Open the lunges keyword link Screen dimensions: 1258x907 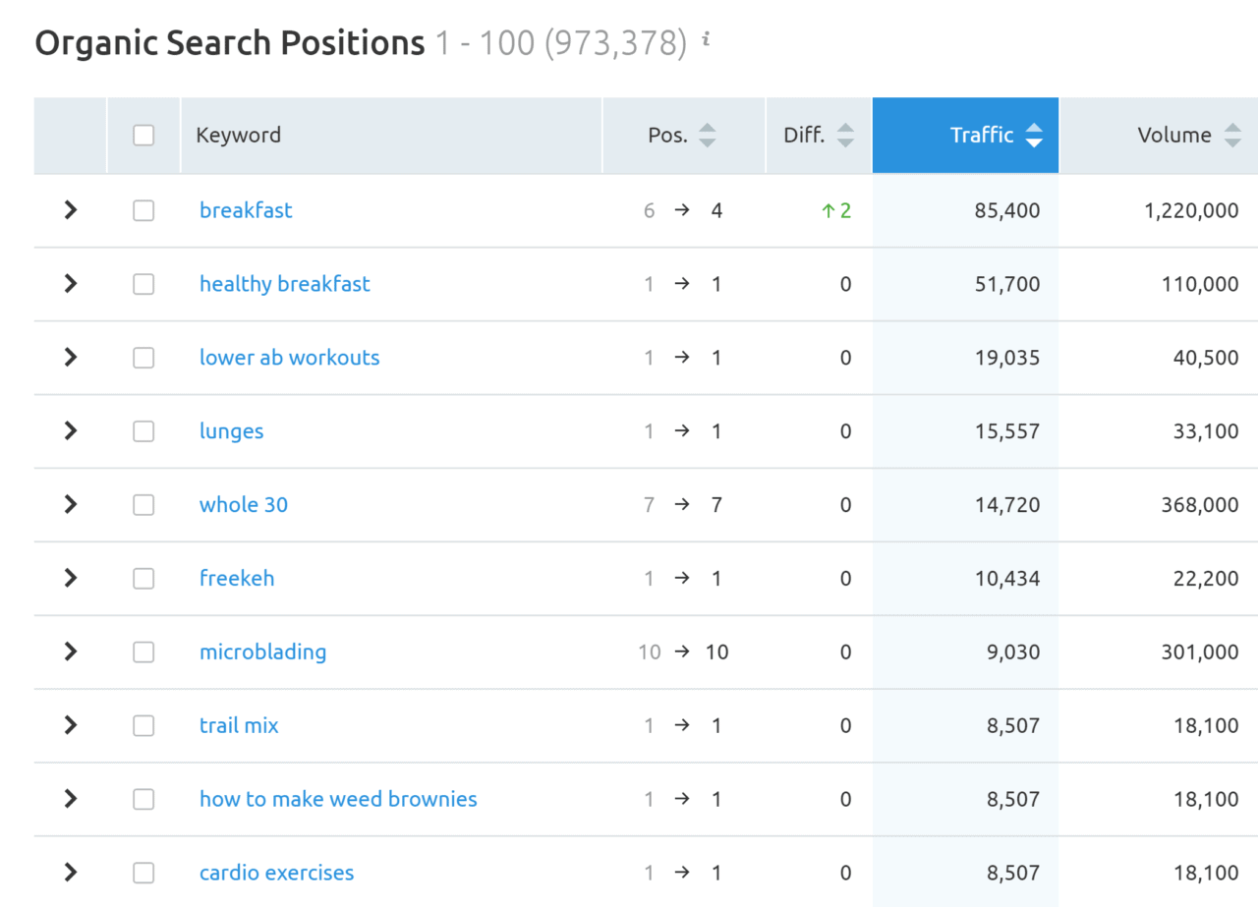click(231, 430)
